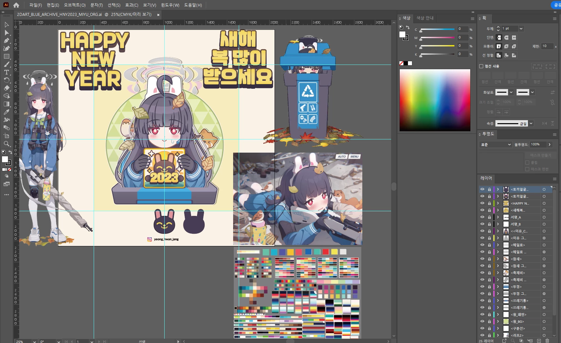Unlock the 서명_B layer

489,224
